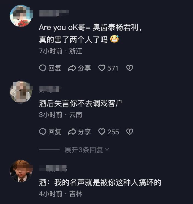This screenshot has width=193, height=204.
Task: Open second commenter's profile avatar
Action: [x=21, y=92]
